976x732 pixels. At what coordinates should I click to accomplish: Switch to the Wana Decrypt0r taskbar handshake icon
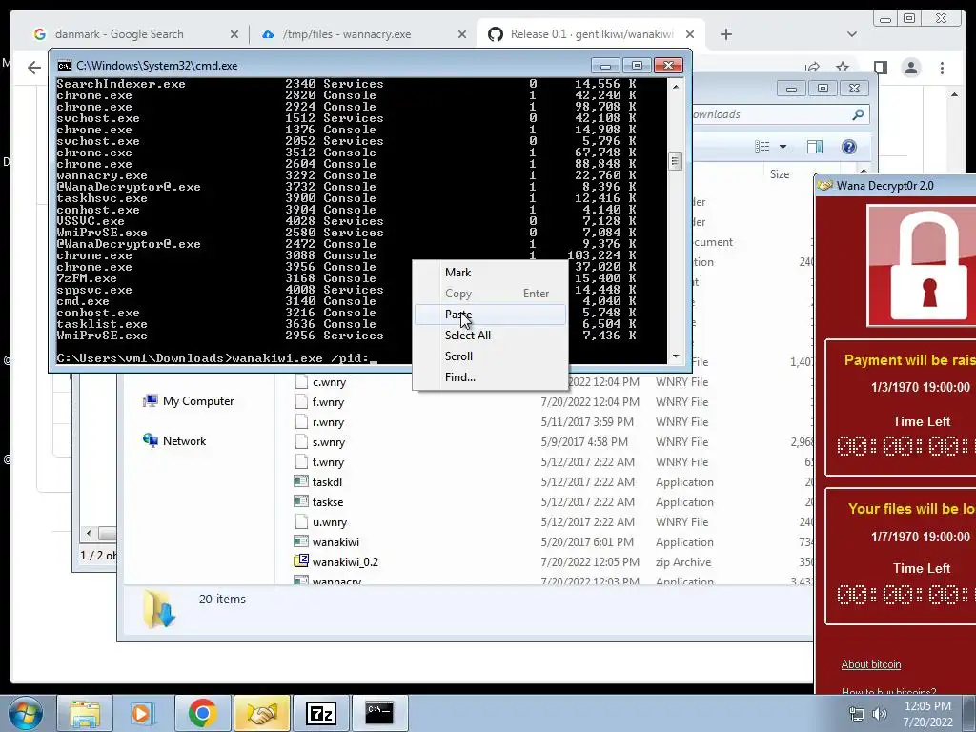point(262,713)
